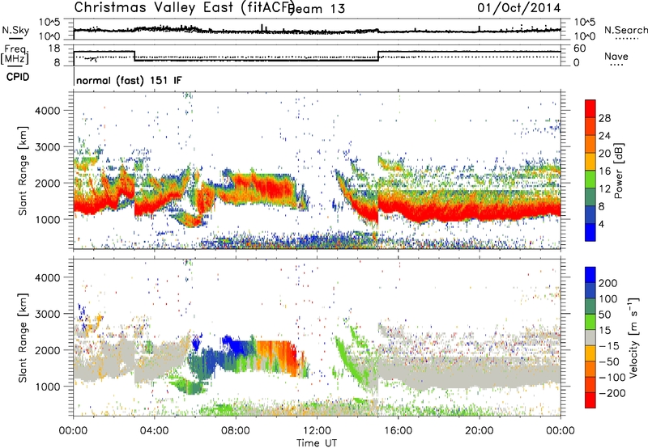Click the '16' label on the power colorbar
Screen dimensions: 648x448
tap(604, 171)
